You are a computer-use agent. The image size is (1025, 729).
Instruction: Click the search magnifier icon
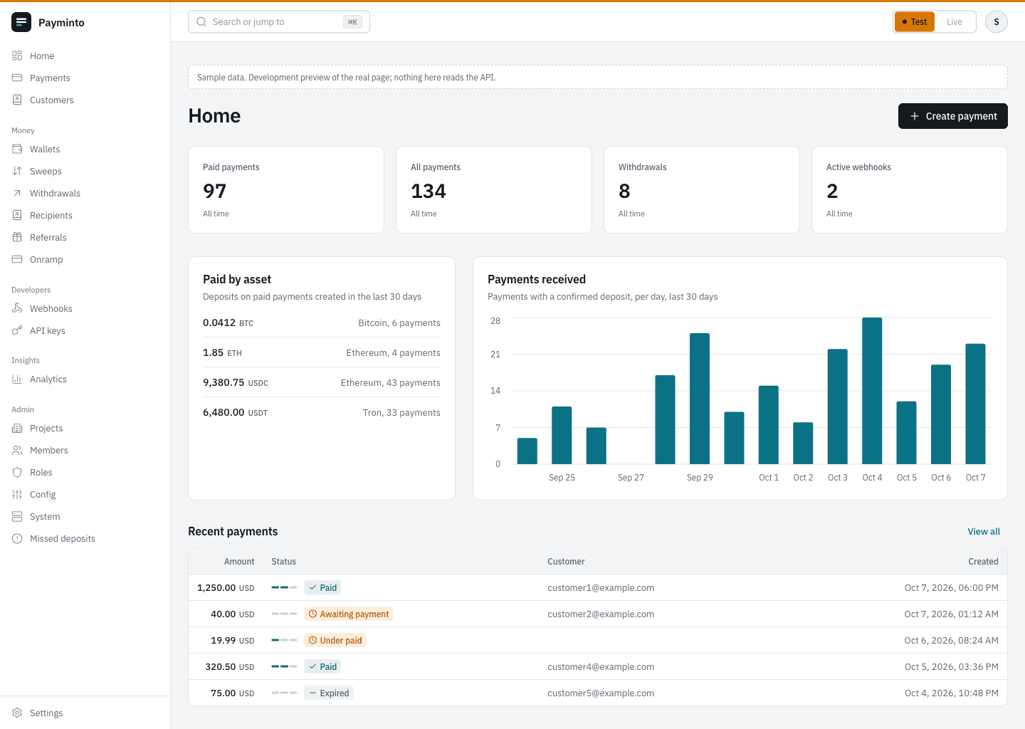pos(201,22)
